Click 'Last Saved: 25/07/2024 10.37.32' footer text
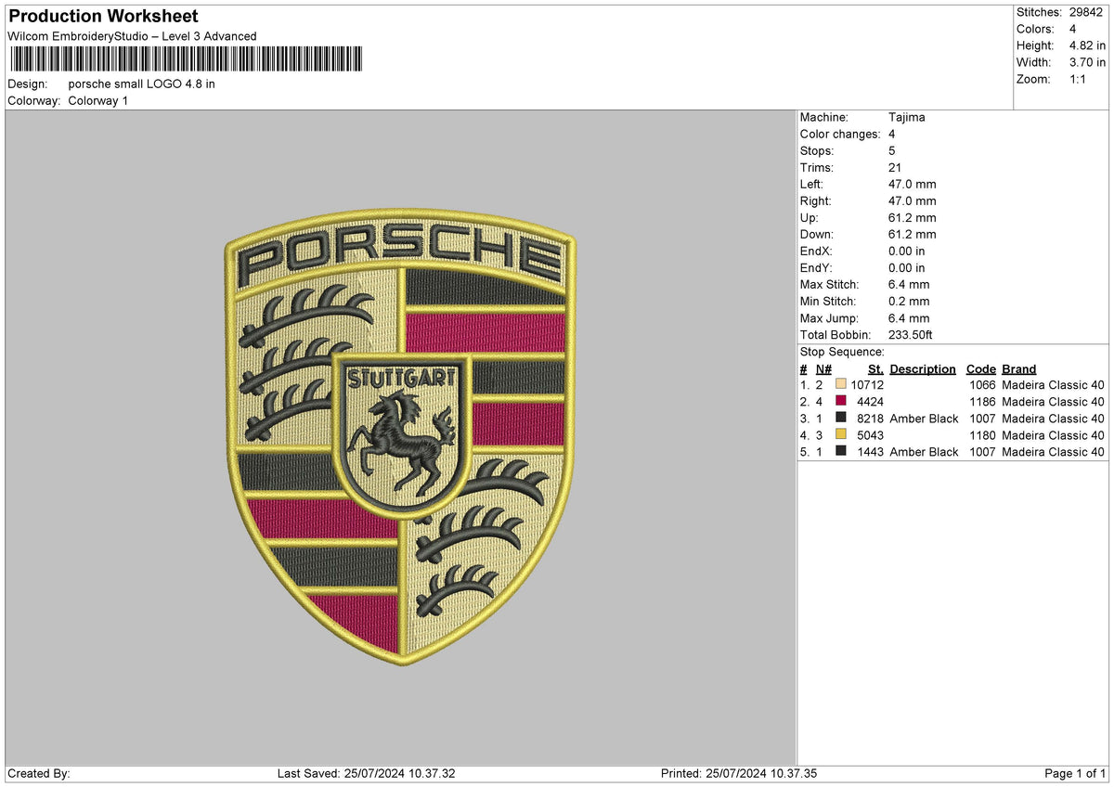The width and height of the screenshot is (1114, 787). [367, 773]
